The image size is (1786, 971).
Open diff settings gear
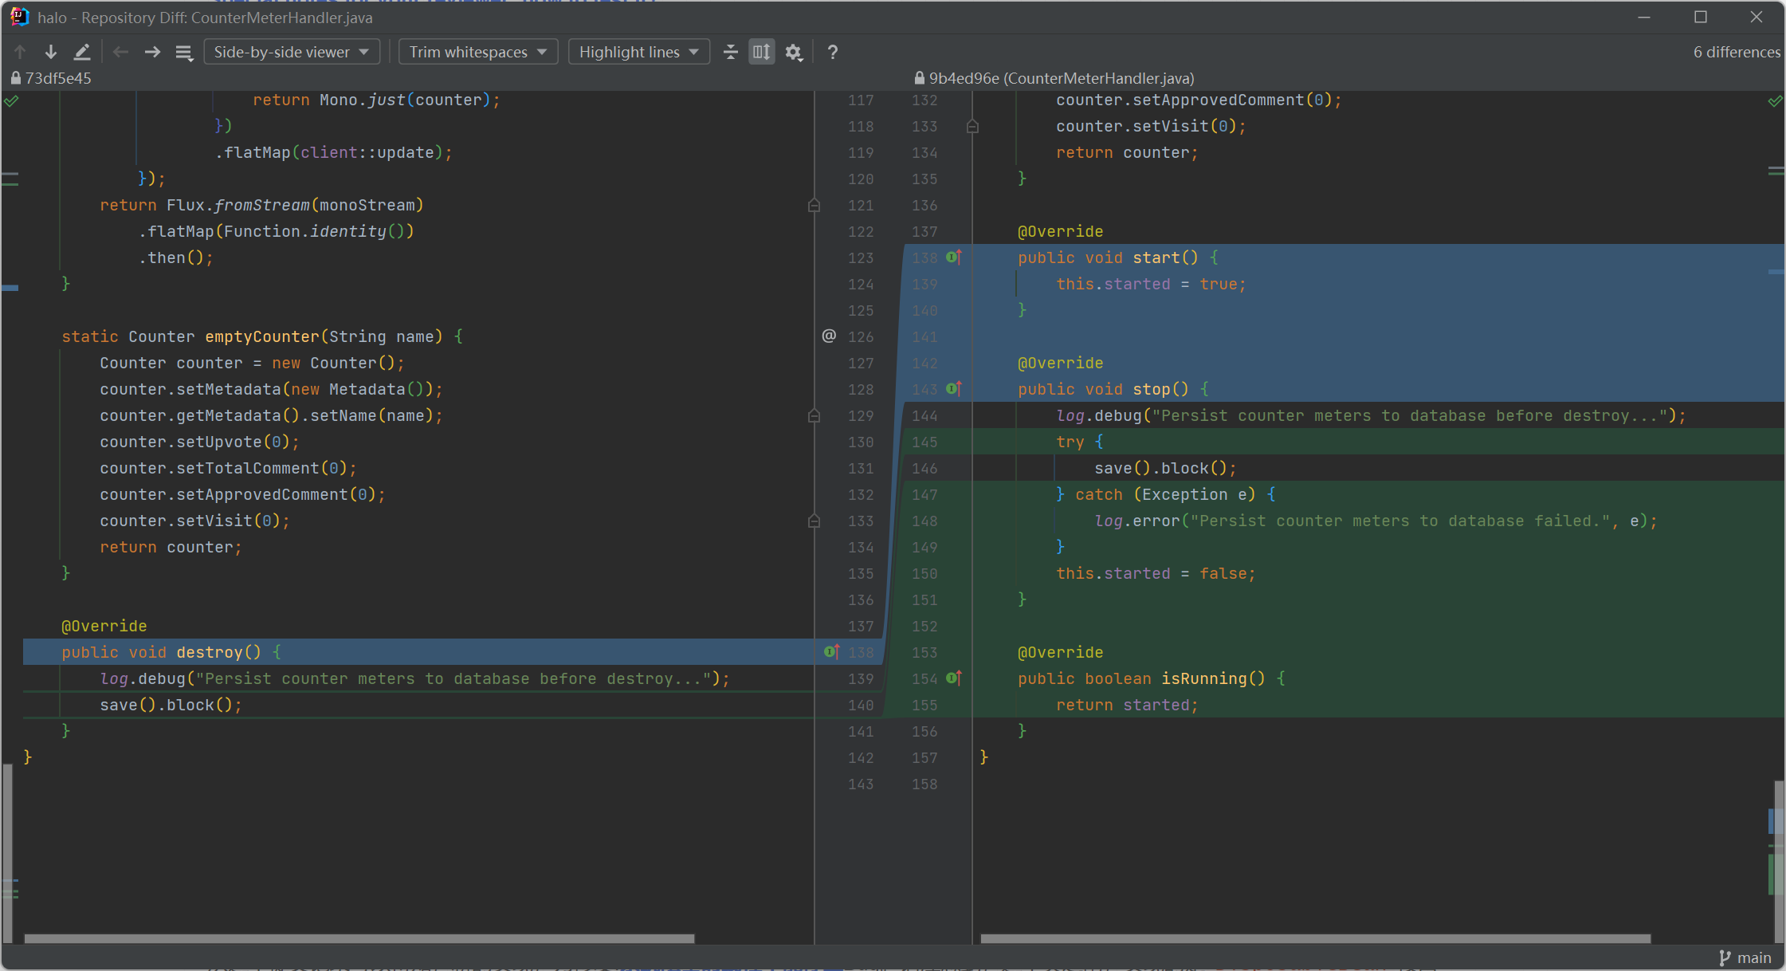[x=794, y=52]
